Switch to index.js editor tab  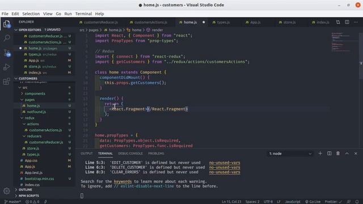click(x=323, y=22)
